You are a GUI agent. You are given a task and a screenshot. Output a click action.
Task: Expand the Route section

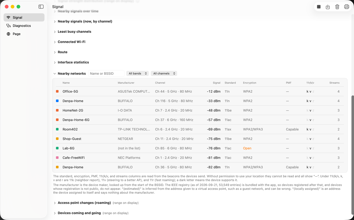tap(55, 52)
